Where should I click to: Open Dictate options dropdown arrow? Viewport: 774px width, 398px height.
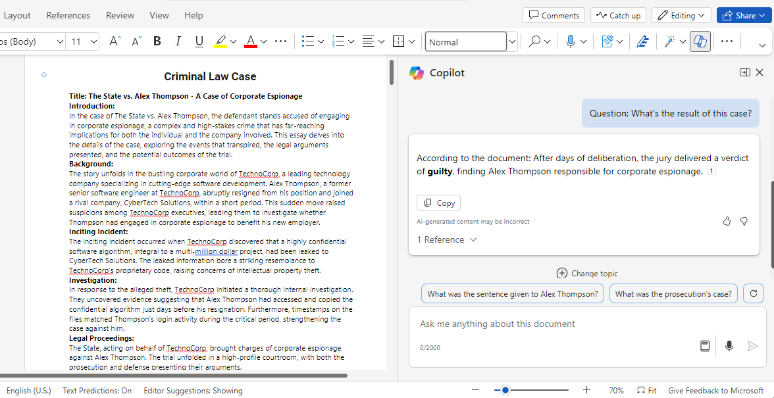[583, 42]
